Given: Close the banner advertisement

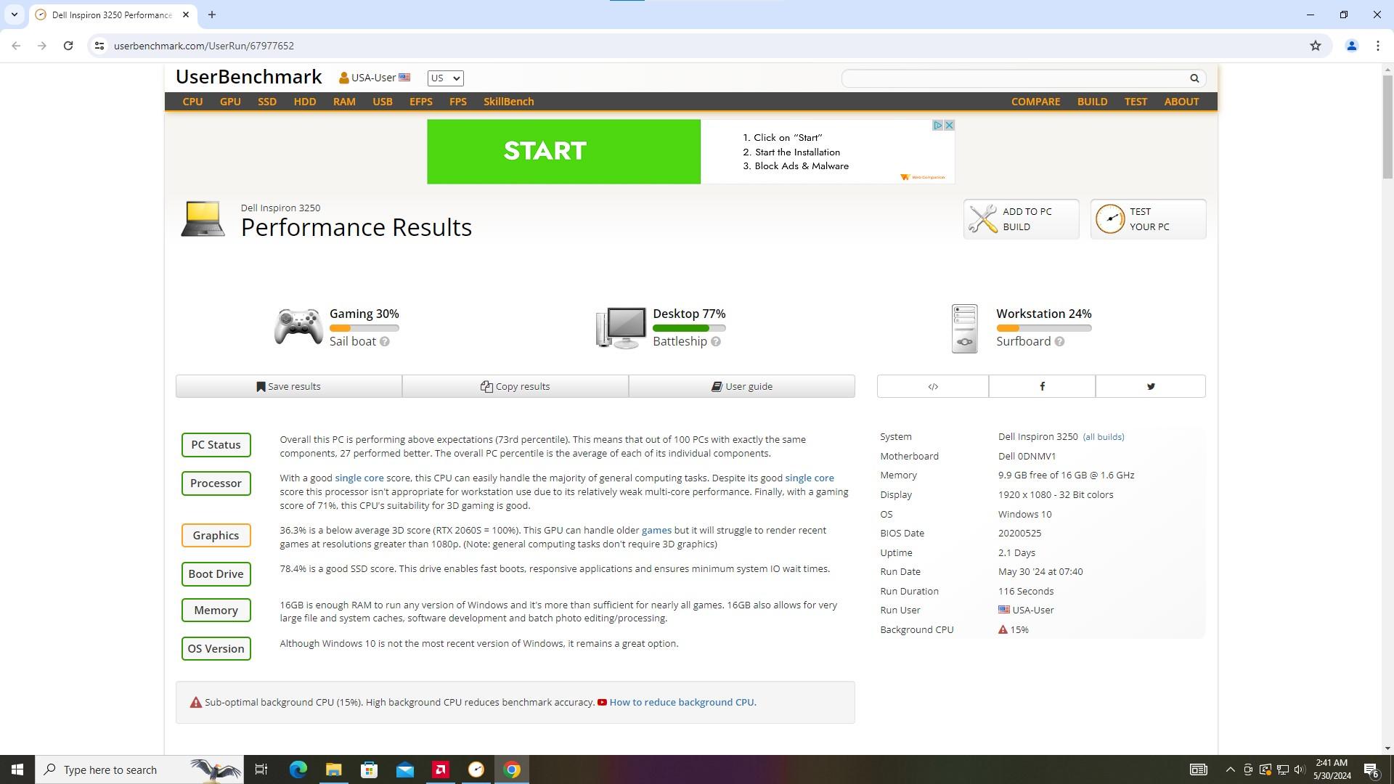Looking at the screenshot, I should click(949, 126).
